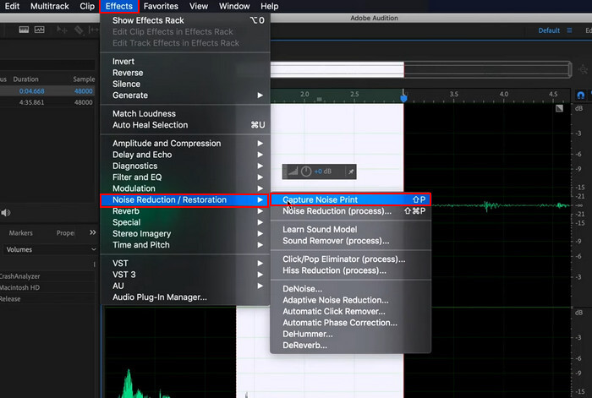The height and width of the screenshot is (398, 592).
Task: Pin the floating HUD volume panel
Action: point(351,172)
